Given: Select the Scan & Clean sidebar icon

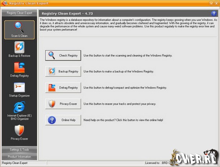Looking at the screenshot, I should point(19,30).
